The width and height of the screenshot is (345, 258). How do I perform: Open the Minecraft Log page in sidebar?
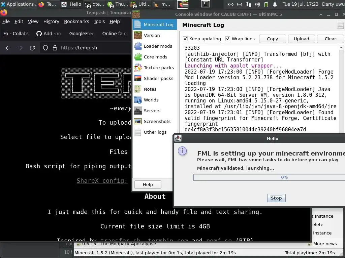click(x=155, y=25)
